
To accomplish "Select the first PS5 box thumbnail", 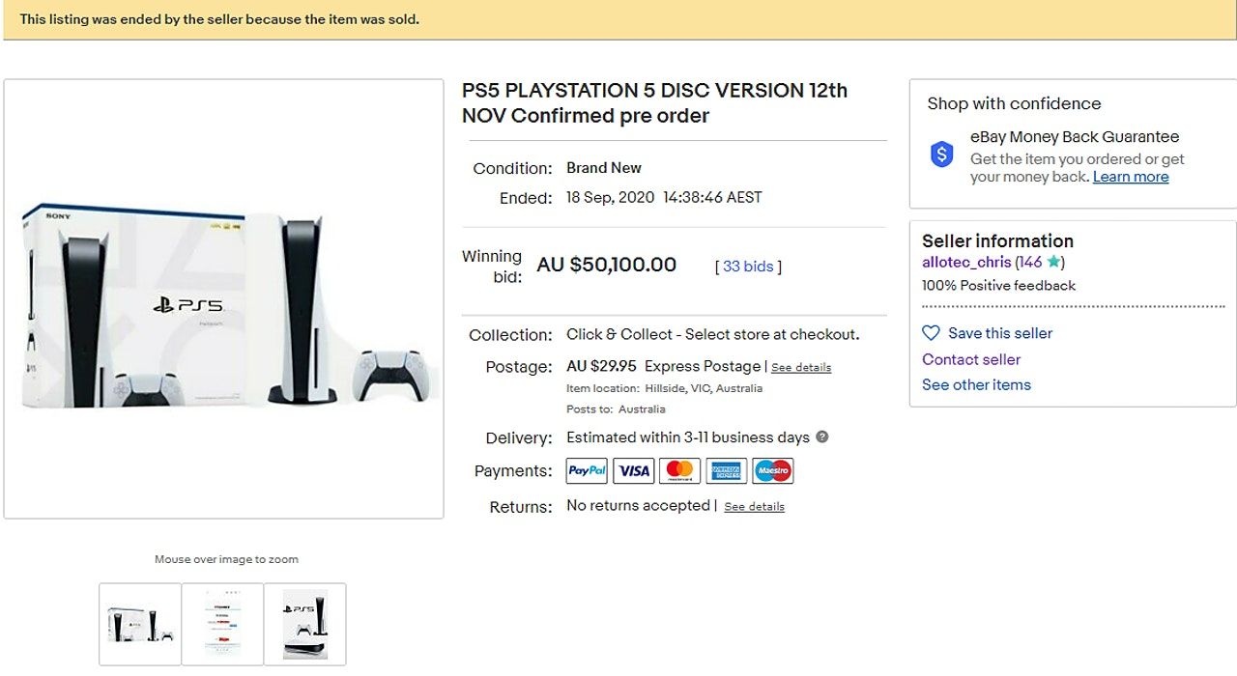I will tap(140, 624).
